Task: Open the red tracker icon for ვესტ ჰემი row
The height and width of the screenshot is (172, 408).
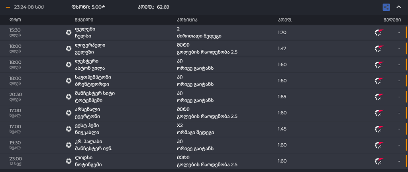Action: click(x=379, y=129)
